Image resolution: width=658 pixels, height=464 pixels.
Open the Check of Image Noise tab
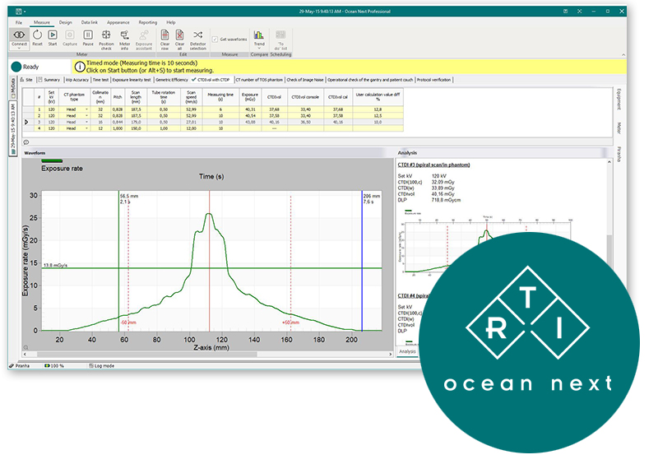[305, 80]
